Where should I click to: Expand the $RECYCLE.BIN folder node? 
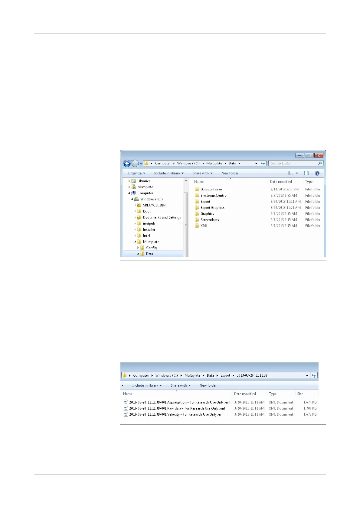[135, 205]
